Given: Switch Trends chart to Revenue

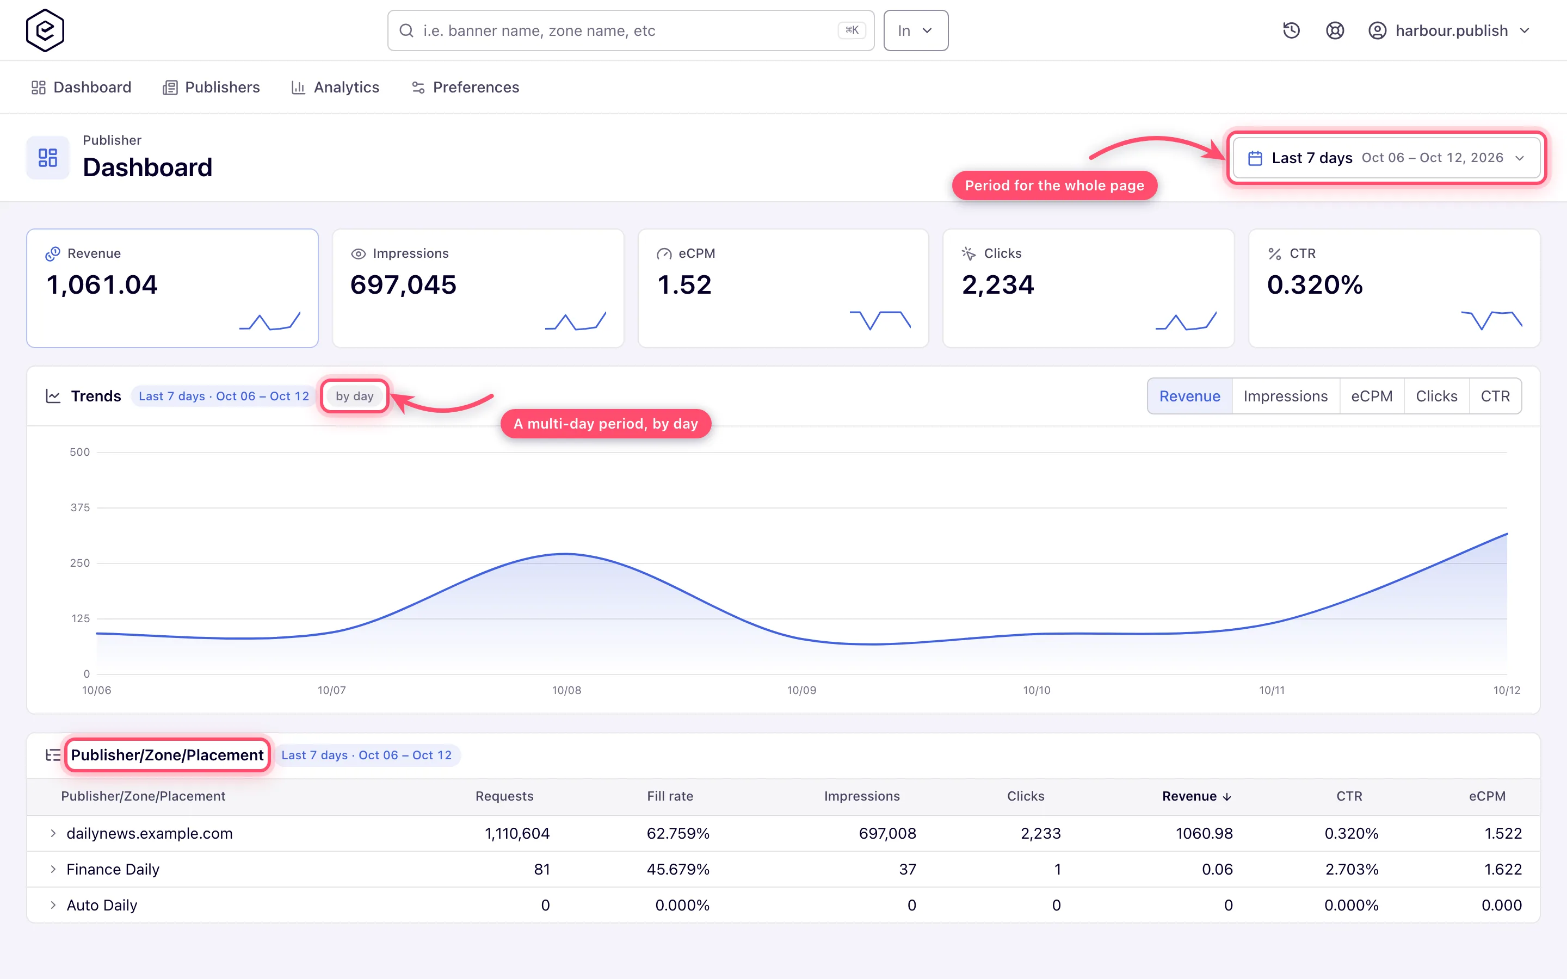Looking at the screenshot, I should pos(1189,396).
